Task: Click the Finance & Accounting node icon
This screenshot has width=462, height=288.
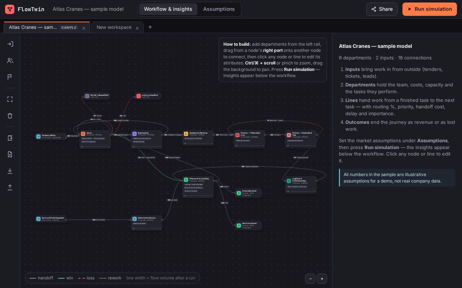Action: [186, 180]
